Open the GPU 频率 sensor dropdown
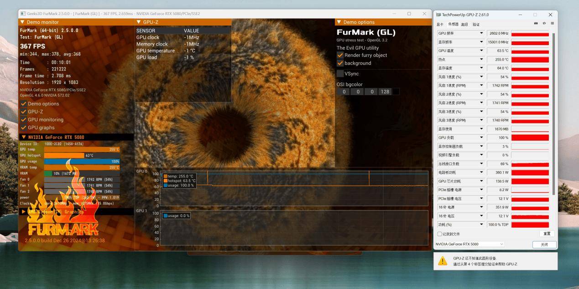 tap(481, 33)
